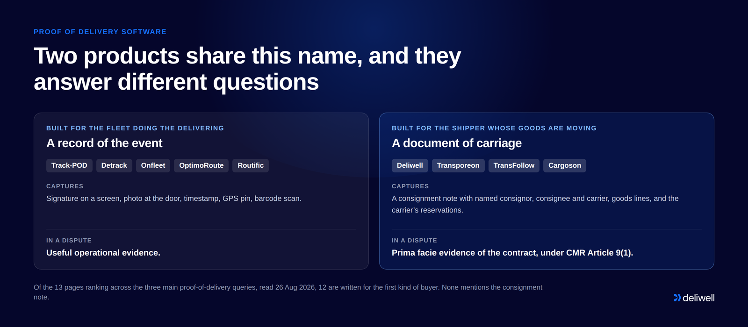The width and height of the screenshot is (748, 327).
Task: Click CAPTURES label in the shipper card
Action: click(410, 186)
